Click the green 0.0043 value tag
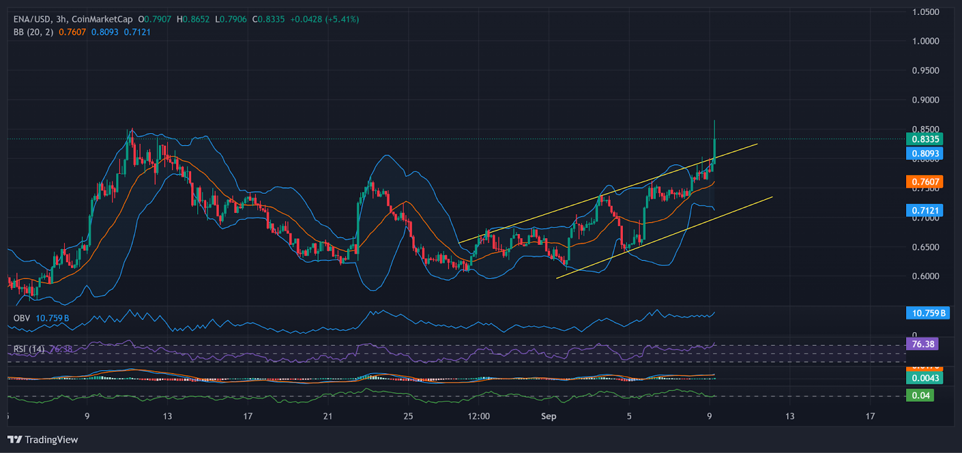The width and height of the screenshot is (962, 453). pyautogui.click(x=925, y=378)
